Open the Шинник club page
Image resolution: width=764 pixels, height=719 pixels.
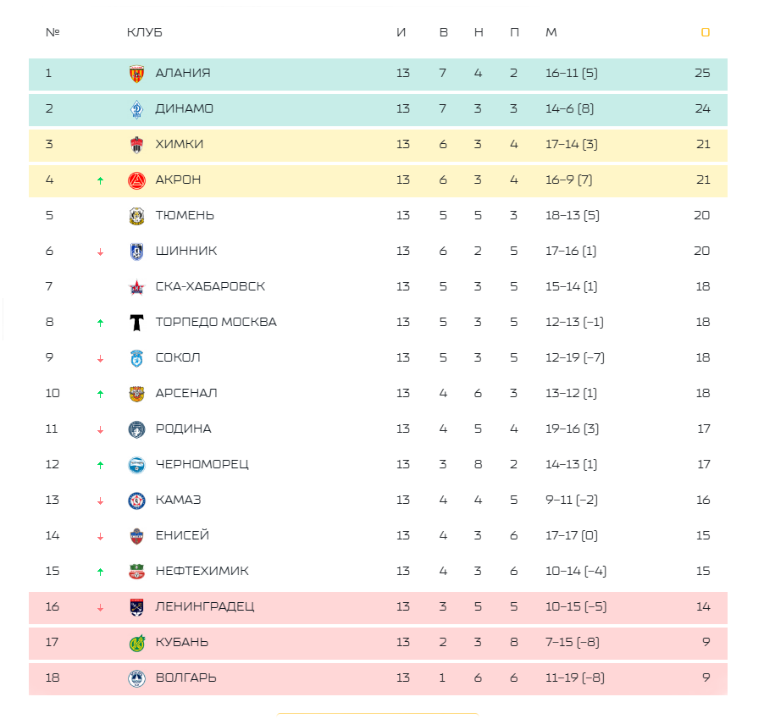click(185, 251)
